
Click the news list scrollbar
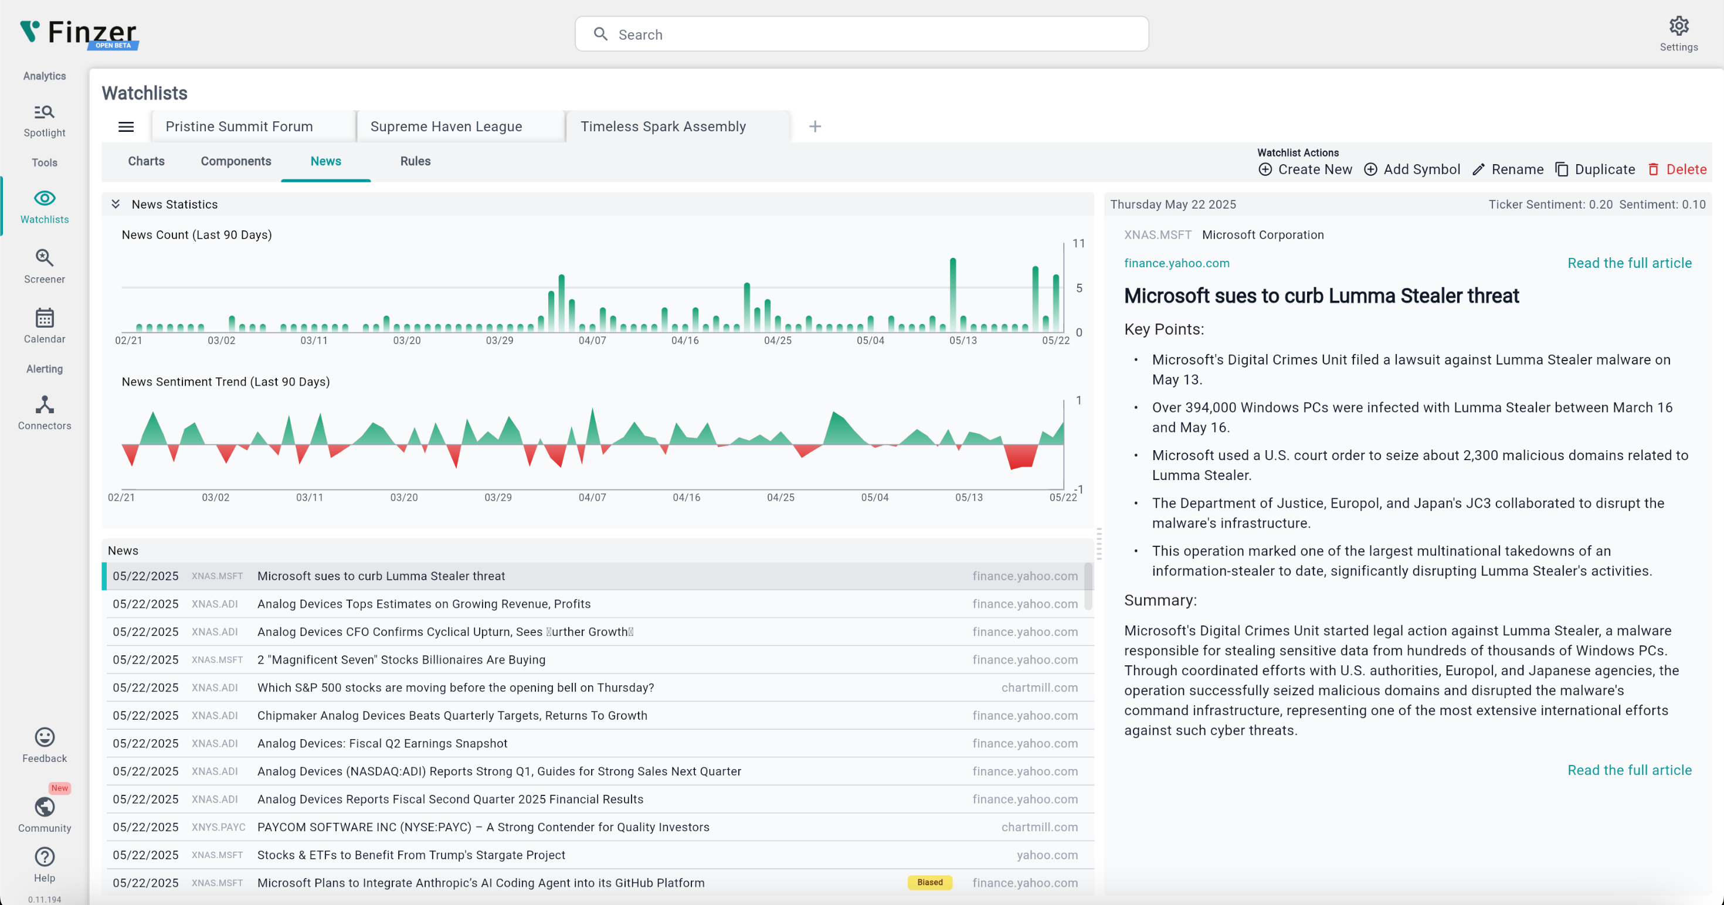(x=1088, y=587)
